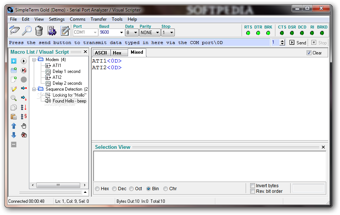Click the copy macro icon
Image resolution: width=340 pixels, height=215 pixels.
14,107
